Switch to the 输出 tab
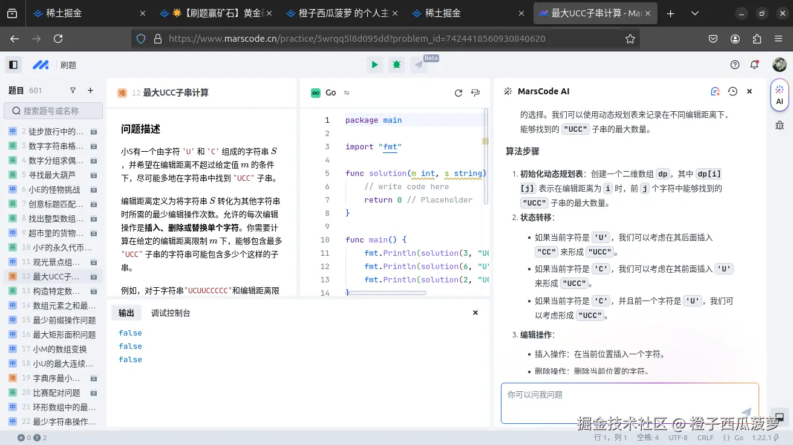793x445 pixels. click(x=126, y=313)
